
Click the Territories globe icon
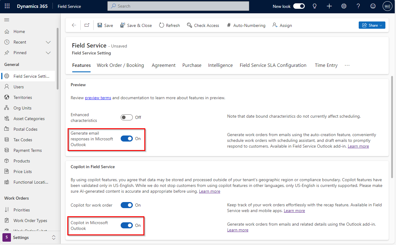point(7,97)
